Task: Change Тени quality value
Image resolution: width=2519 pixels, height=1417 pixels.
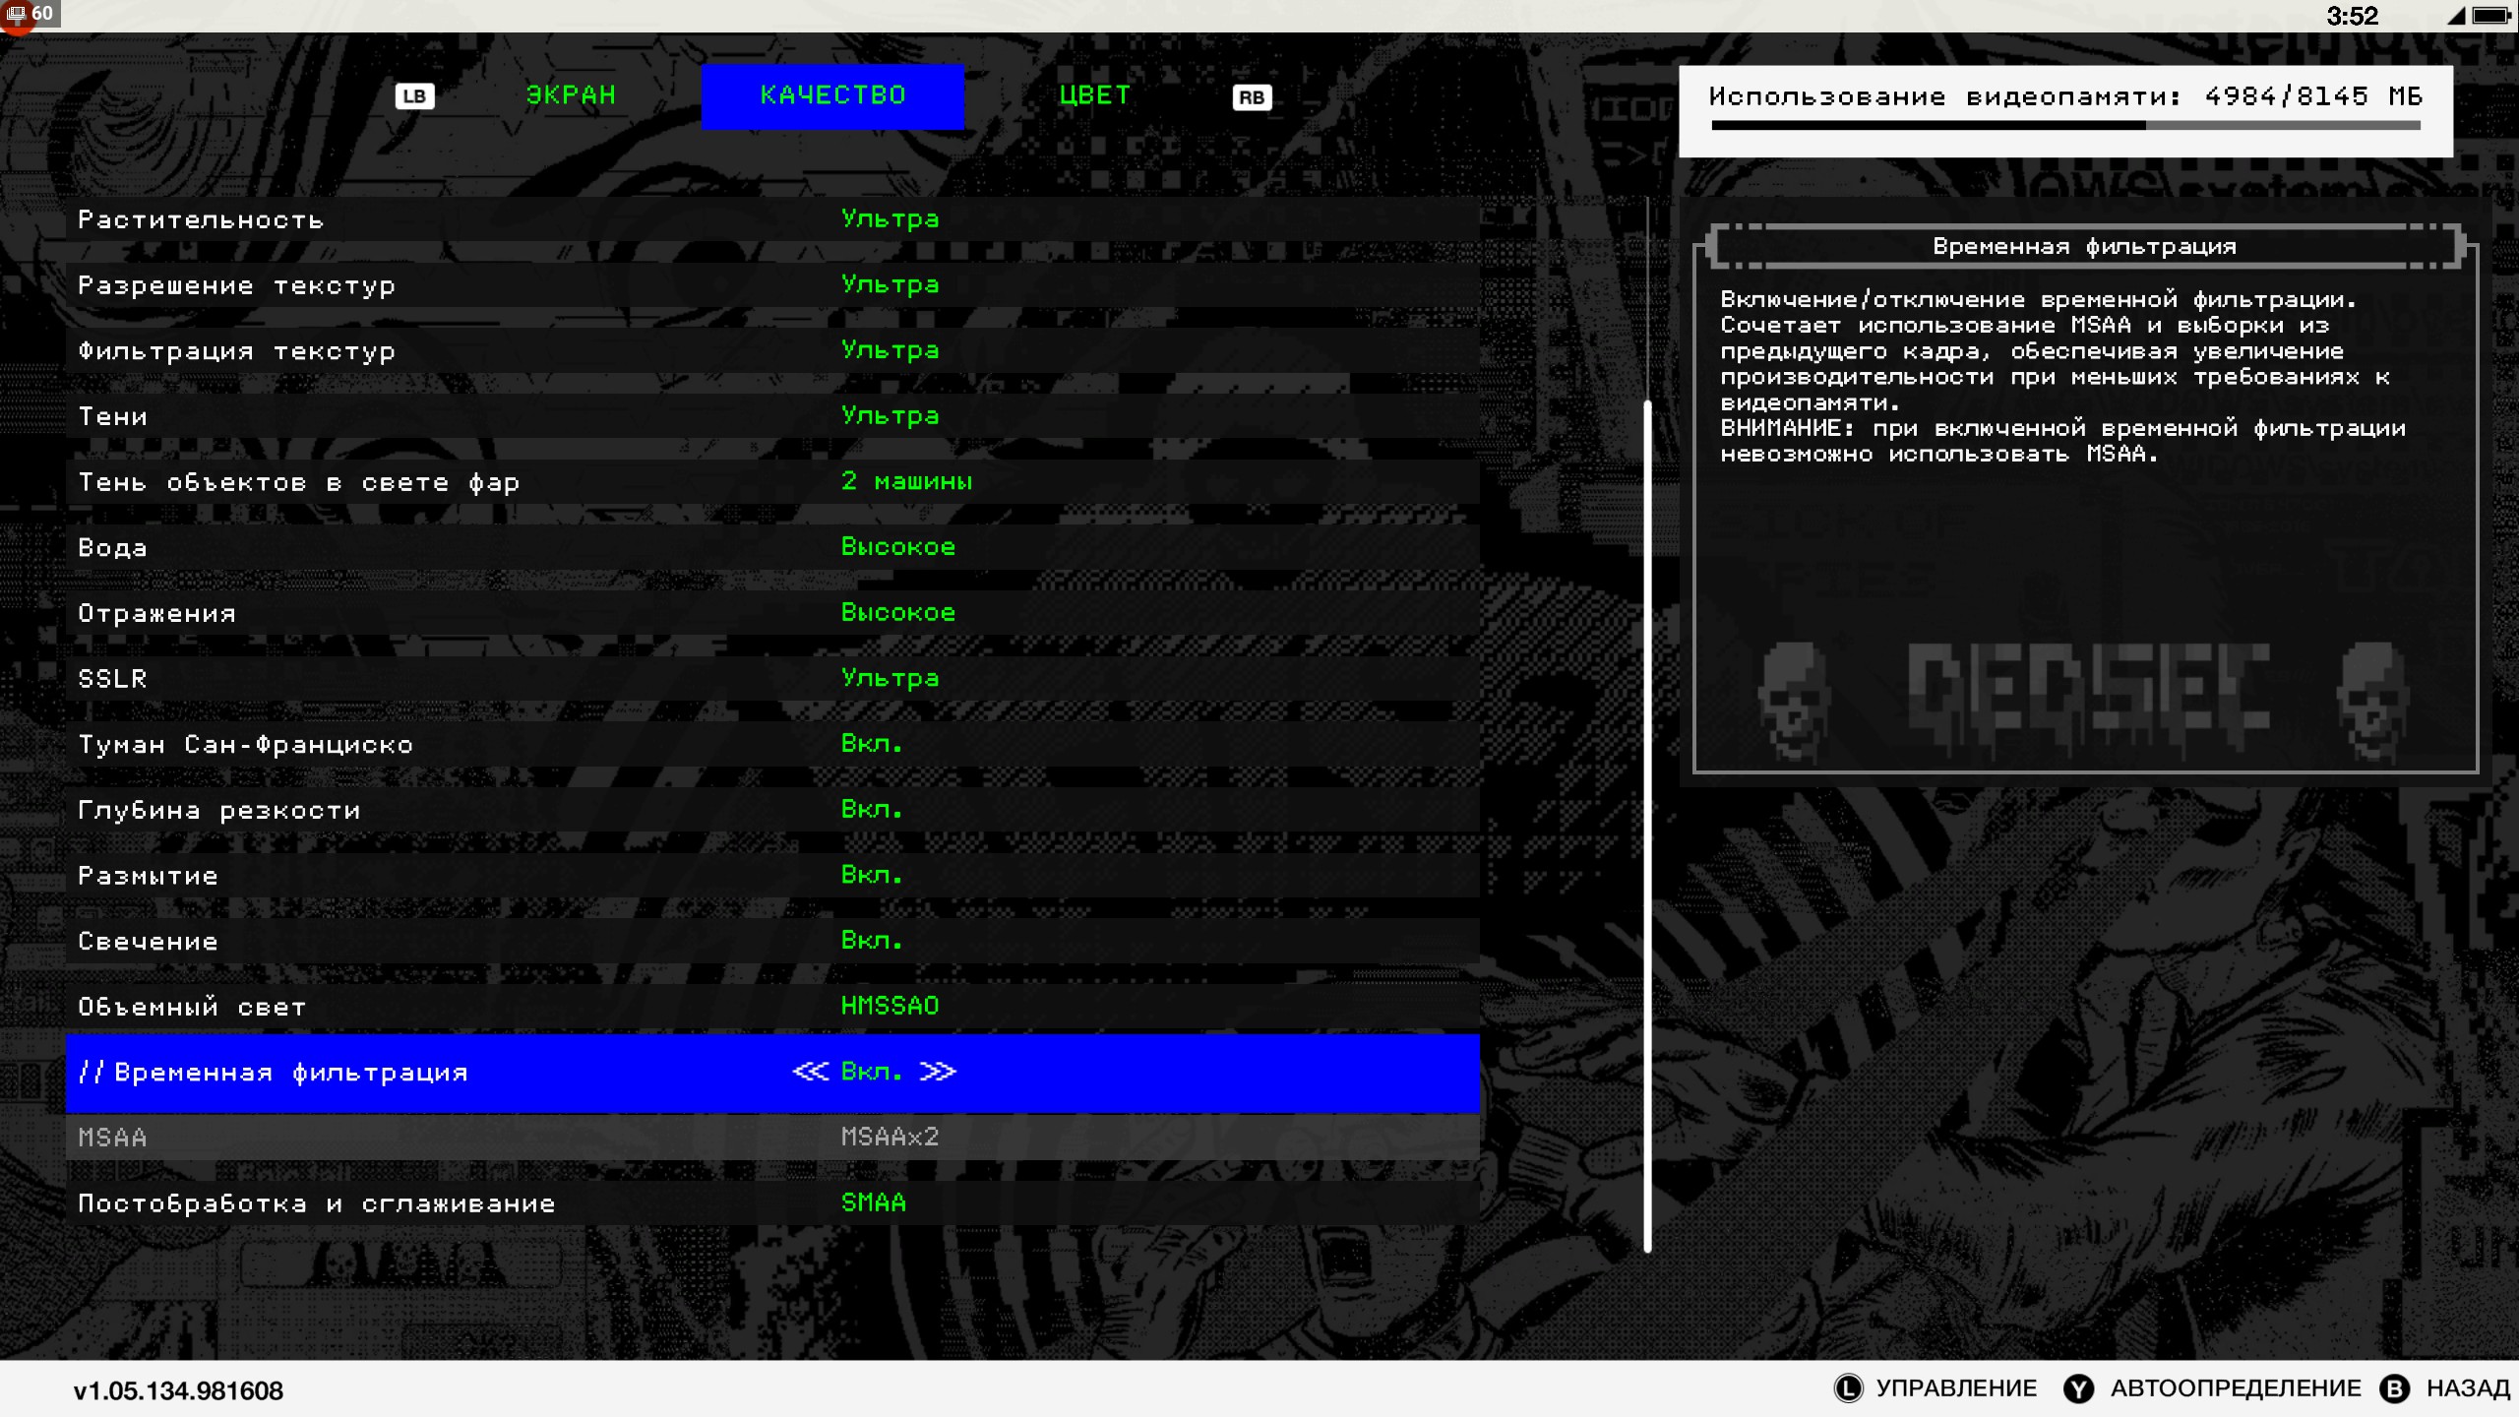Action: (x=890, y=416)
